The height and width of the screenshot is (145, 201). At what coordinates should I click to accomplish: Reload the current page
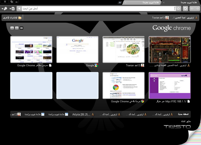185,8
